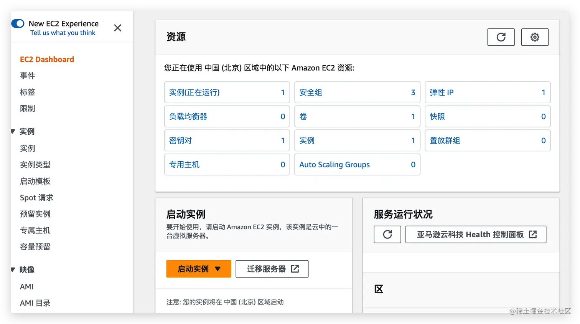Open 实例类型 in the sidebar
The width and height of the screenshot is (580, 324).
35,165
